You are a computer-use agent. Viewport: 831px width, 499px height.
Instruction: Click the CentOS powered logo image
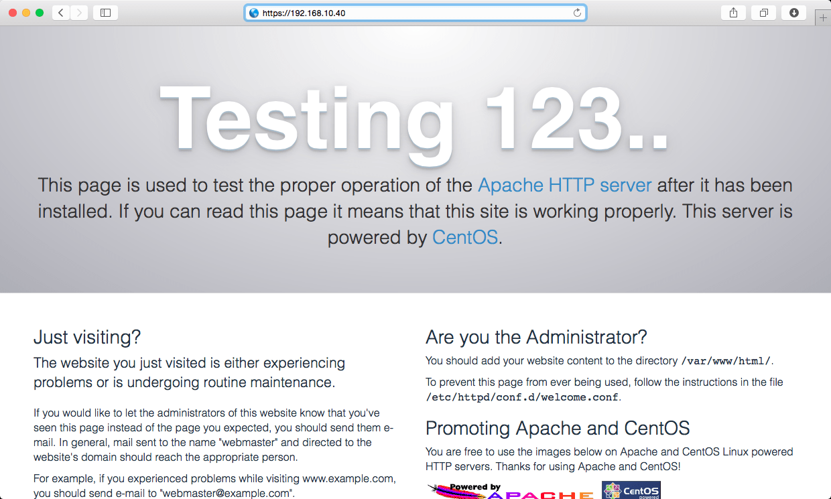(x=631, y=490)
